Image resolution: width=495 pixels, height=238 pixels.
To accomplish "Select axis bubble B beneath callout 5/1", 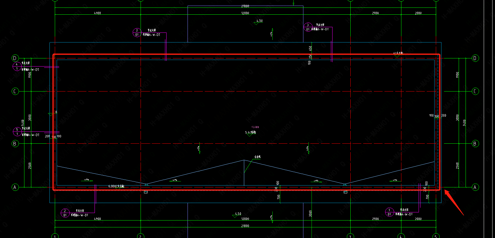I will click(x=15, y=144).
